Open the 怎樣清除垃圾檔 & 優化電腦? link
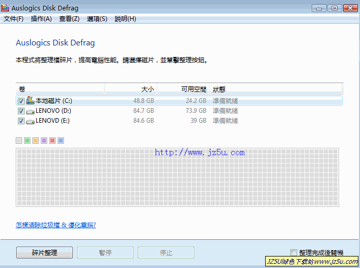This screenshot has height=268, width=360. point(56,225)
